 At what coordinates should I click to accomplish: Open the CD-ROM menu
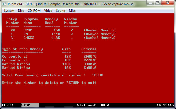click(x=34, y=11)
